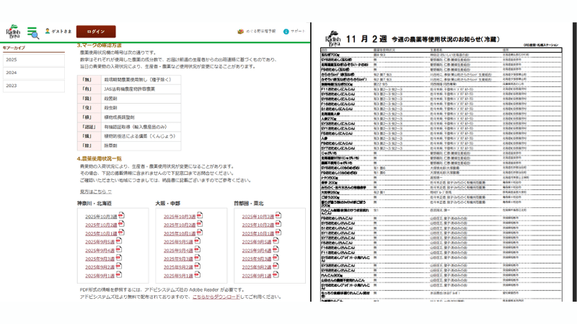The image size is (577, 324).
Task: Select 2023 in the year archive
Action: (x=12, y=85)
